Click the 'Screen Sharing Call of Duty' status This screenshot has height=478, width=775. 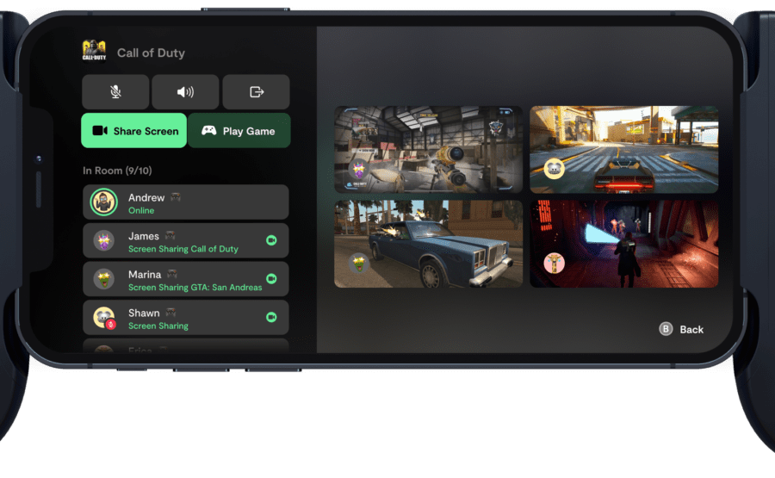183,249
